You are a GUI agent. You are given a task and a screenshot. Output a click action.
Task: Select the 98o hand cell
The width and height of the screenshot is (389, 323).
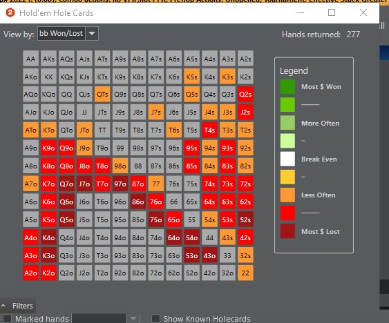coord(120,166)
